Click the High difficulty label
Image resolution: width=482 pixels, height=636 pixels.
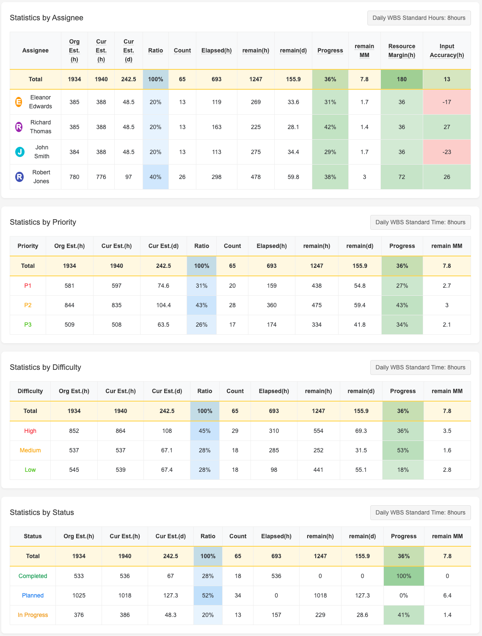30,431
